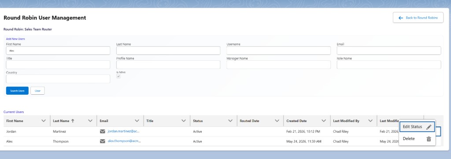Click Chad Riley in Alex Thompson's row
This screenshot has height=159, width=451.
(x=341, y=141)
